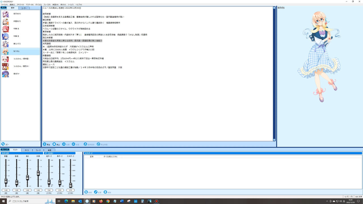Click the 音量 volume slider handle
363x204 pixels.
[x=6, y=181]
